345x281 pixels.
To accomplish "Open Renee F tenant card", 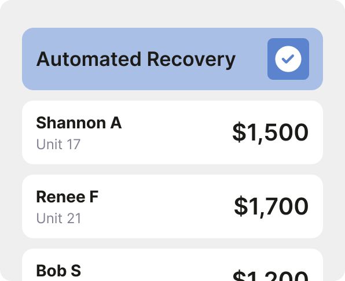I will tap(172, 206).
